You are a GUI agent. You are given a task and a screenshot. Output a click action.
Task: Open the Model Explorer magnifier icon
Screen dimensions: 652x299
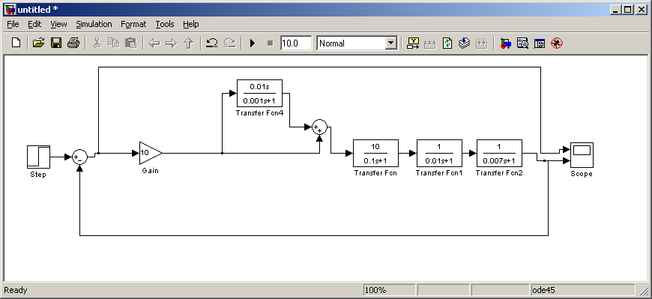click(522, 43)
